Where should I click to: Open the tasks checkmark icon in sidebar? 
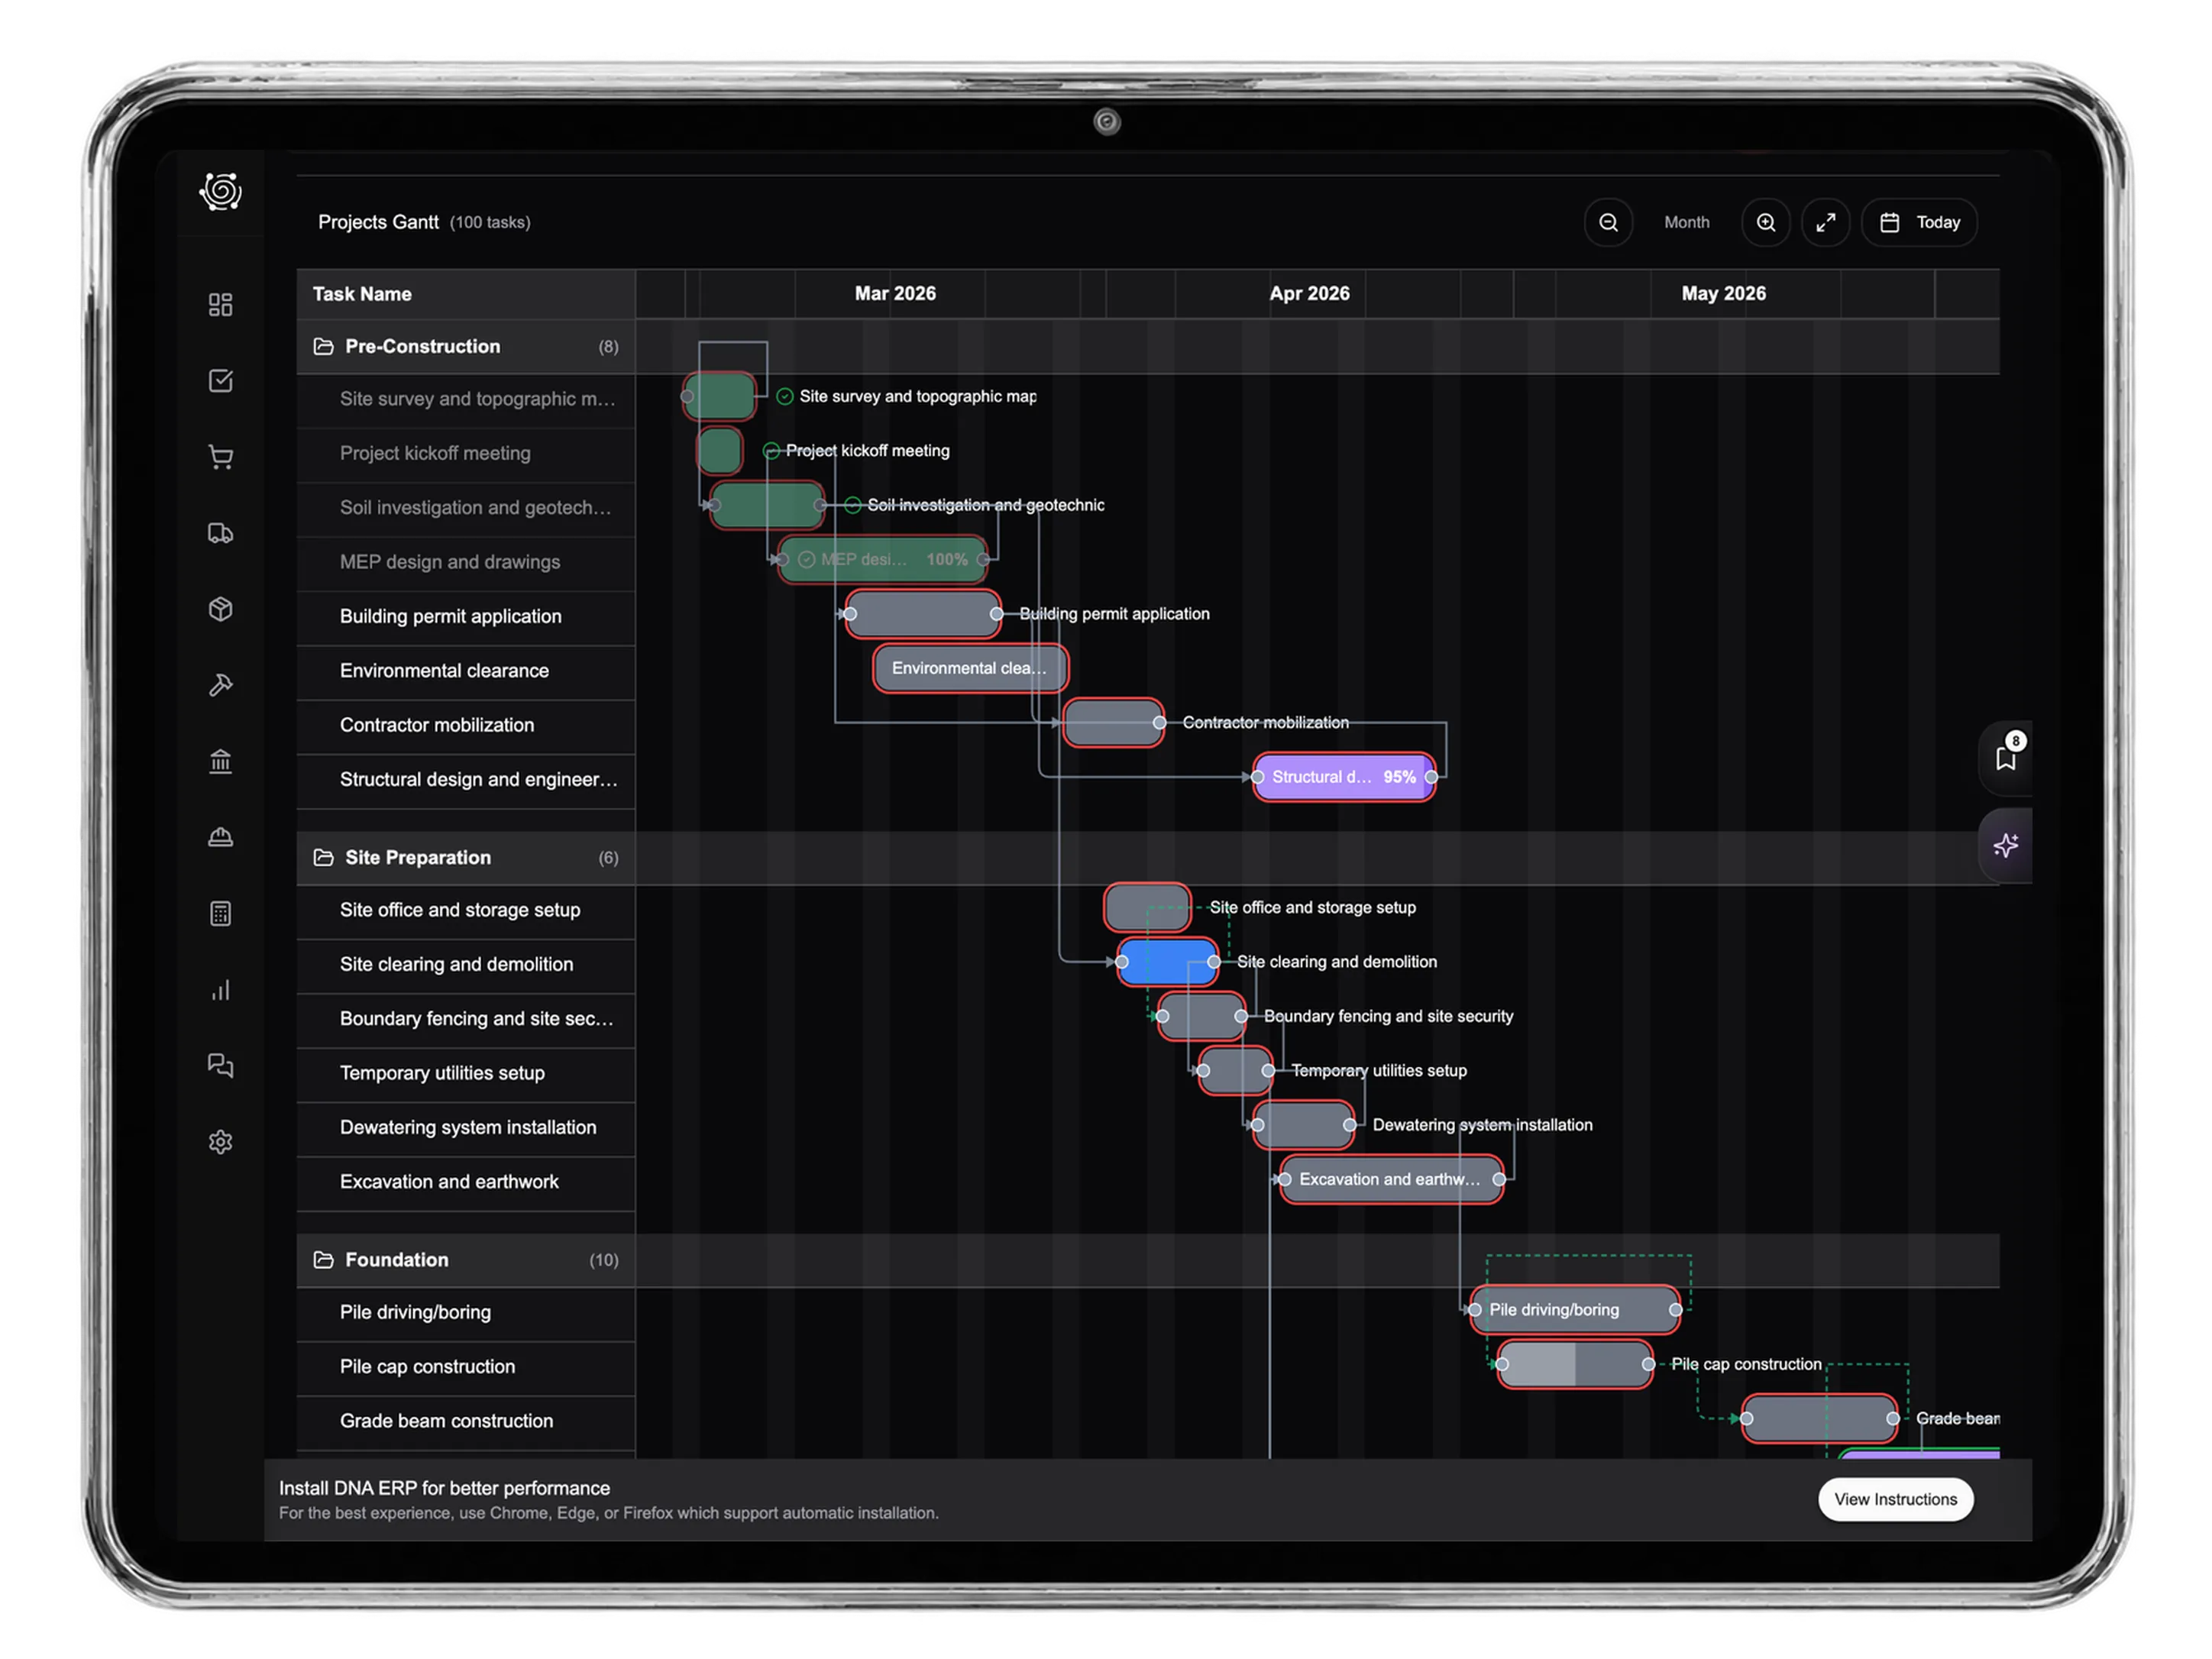pyautogui.click(x=220, y=381)
